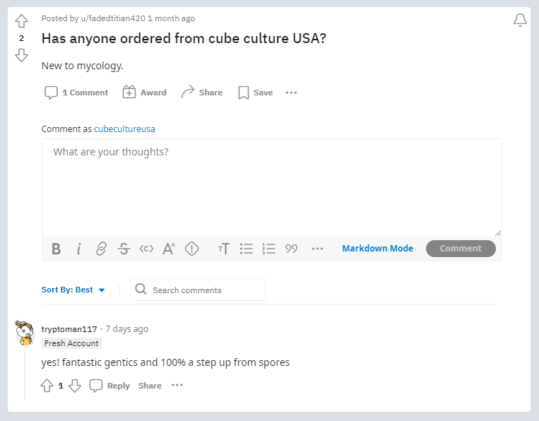
Task: Upvote the cube culture USA post
Action: pos(21,21)
